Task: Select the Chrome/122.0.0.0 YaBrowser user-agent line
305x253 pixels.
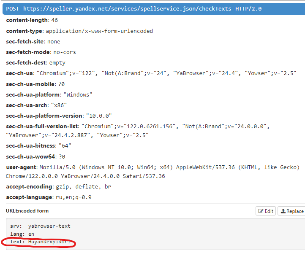Action: coord(85,176)
